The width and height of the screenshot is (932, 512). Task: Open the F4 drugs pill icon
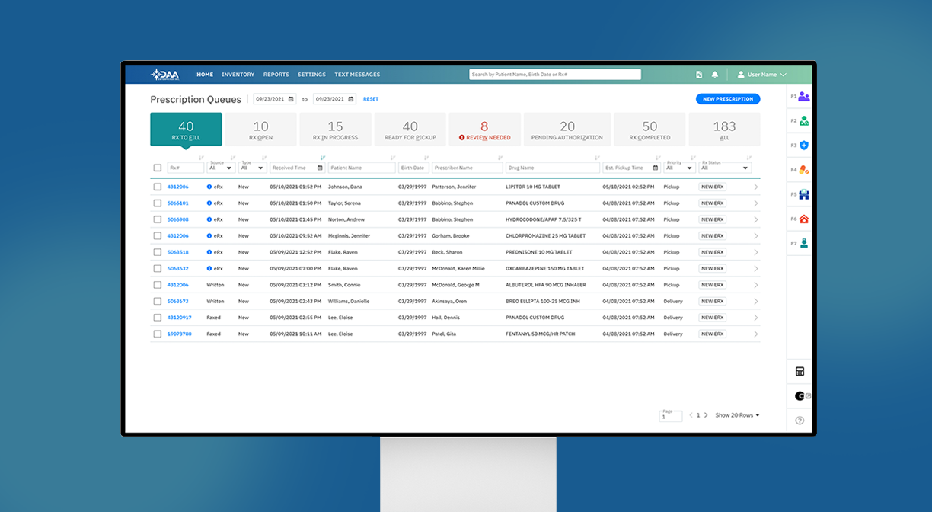(x=803, y=170)
